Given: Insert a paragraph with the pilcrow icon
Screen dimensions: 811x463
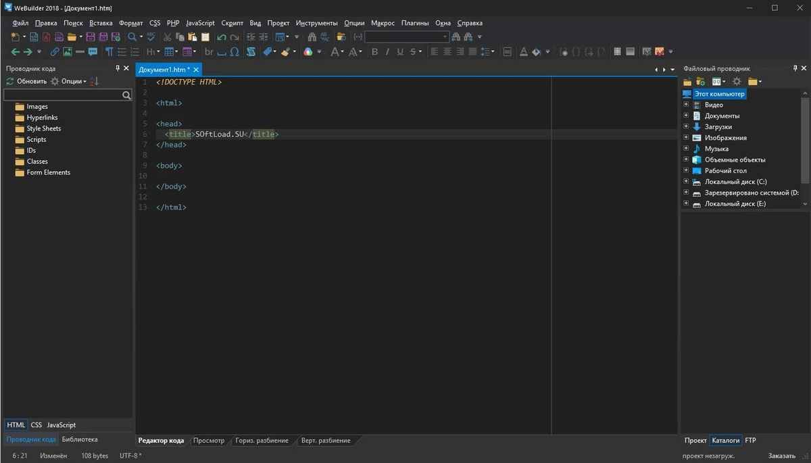Looking at the screenshot, I should tap(109, 51).
